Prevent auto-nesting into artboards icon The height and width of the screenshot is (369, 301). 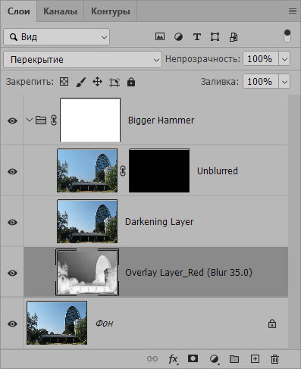[114, 82]
